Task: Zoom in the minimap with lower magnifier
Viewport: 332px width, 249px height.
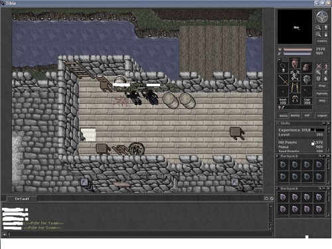Action: 318,35
